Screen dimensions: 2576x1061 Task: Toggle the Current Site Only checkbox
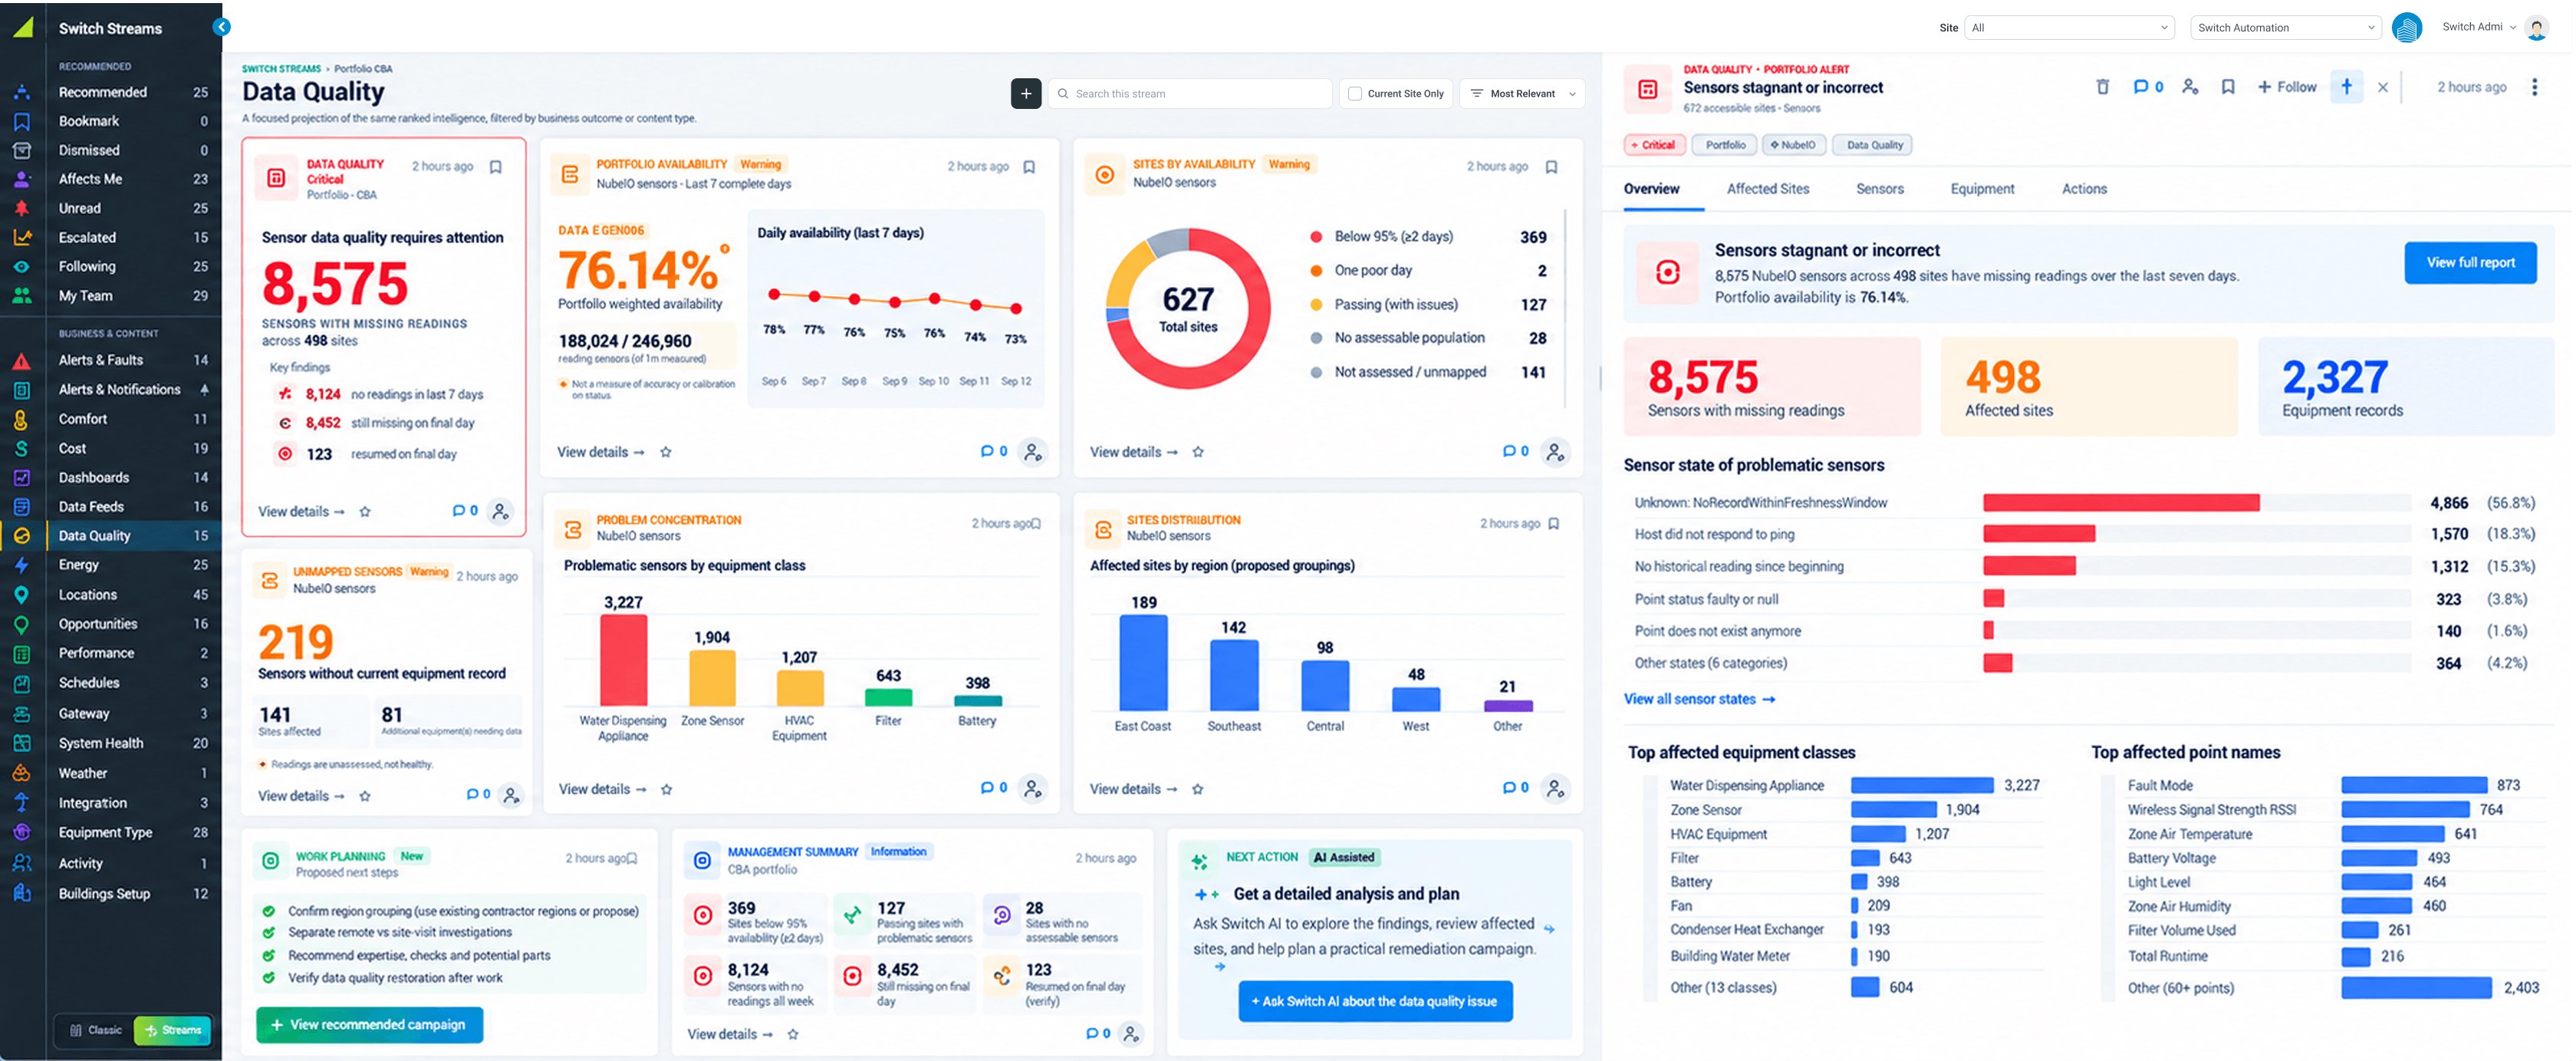click(x=1355, y=93)
